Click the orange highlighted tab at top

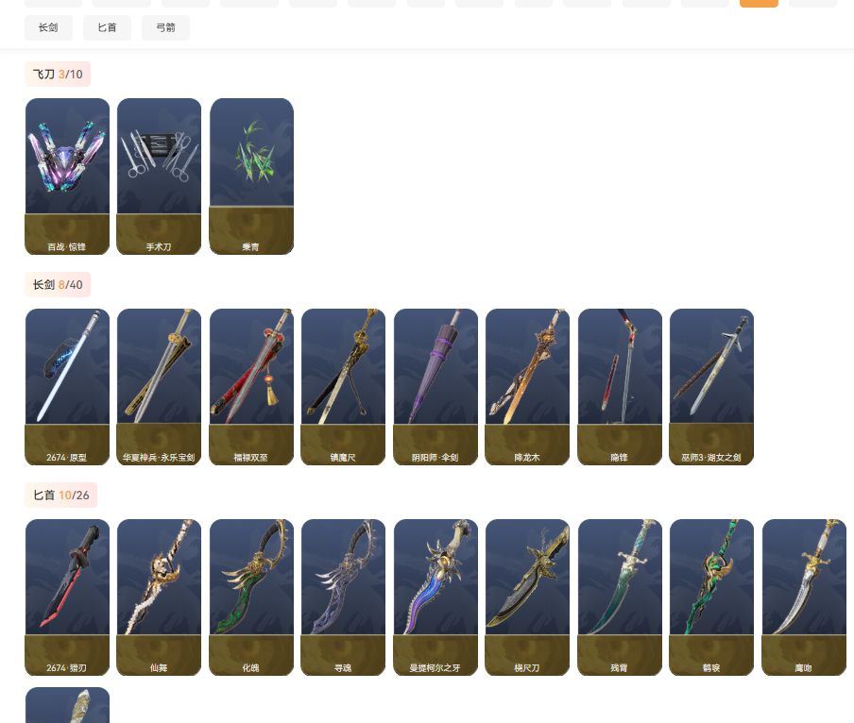pos(759,3)
